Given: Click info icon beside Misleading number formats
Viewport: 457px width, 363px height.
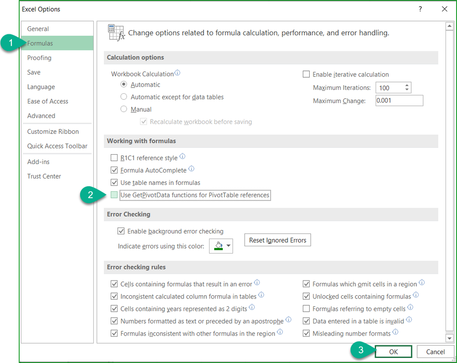Looking at the screenshot, I should tap(395, 332).
